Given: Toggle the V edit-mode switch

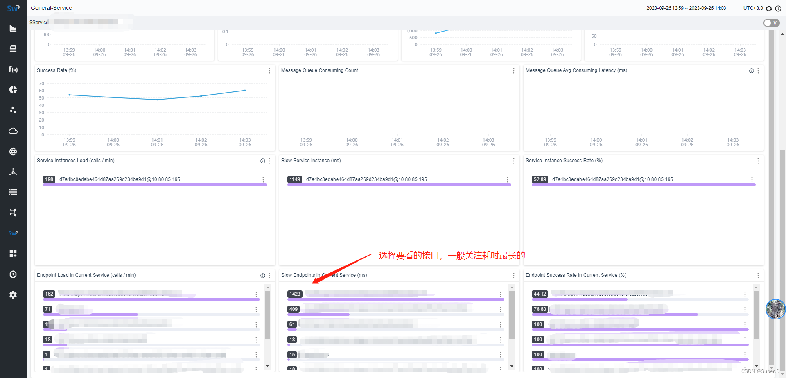Looking at the screenshot, I should point(771,23).
